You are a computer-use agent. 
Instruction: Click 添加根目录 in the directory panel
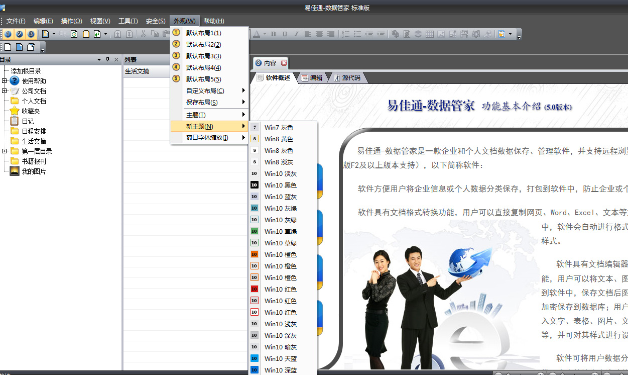[x=26, y=71]
